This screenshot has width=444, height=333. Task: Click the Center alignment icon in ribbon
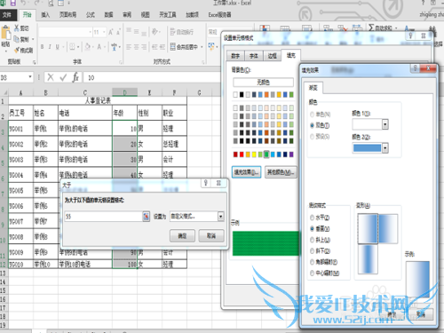[136, 47]
